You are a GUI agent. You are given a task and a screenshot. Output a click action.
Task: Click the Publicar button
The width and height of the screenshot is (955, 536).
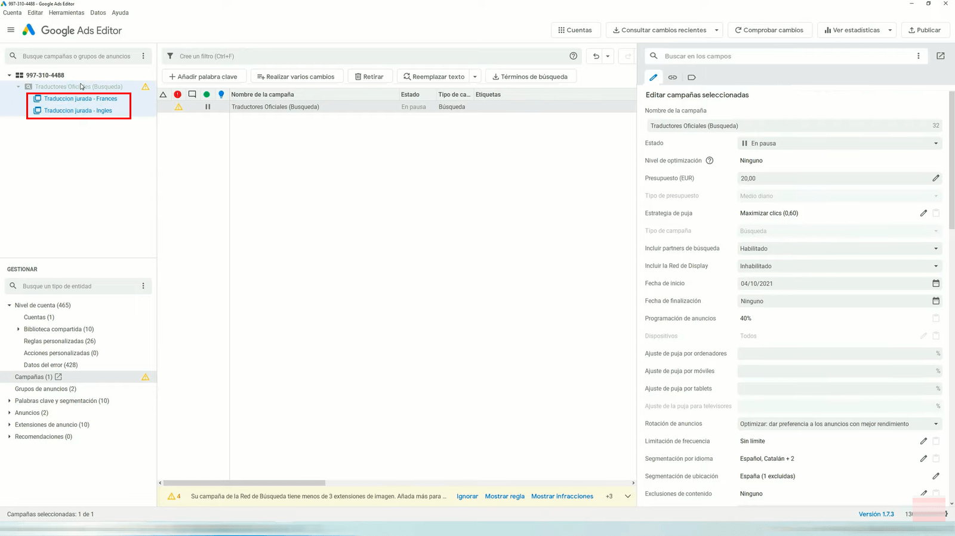point(925,30)
